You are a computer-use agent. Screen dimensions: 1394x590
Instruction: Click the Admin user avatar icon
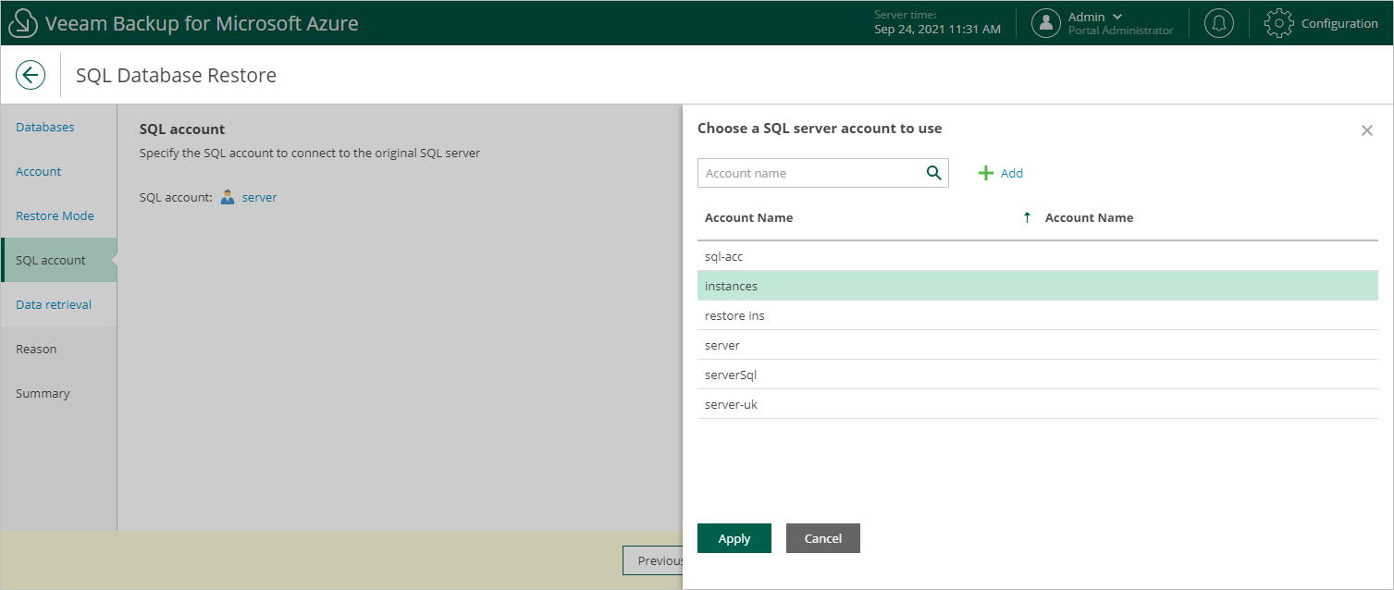1046,23
